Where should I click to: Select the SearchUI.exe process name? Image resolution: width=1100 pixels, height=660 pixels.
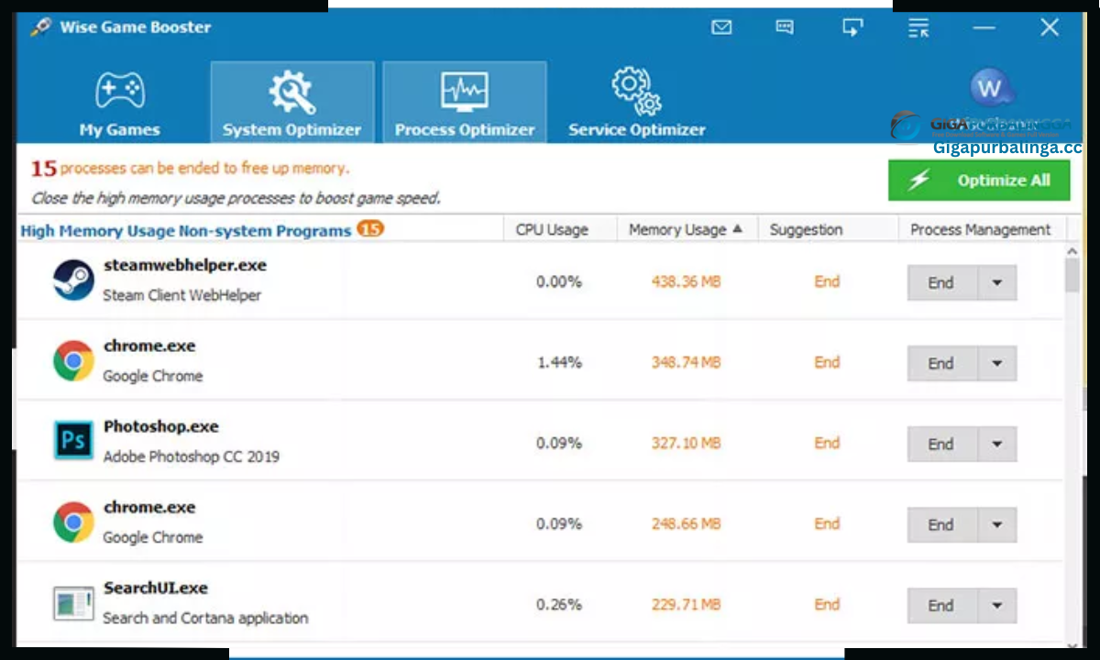click(156, 588)
